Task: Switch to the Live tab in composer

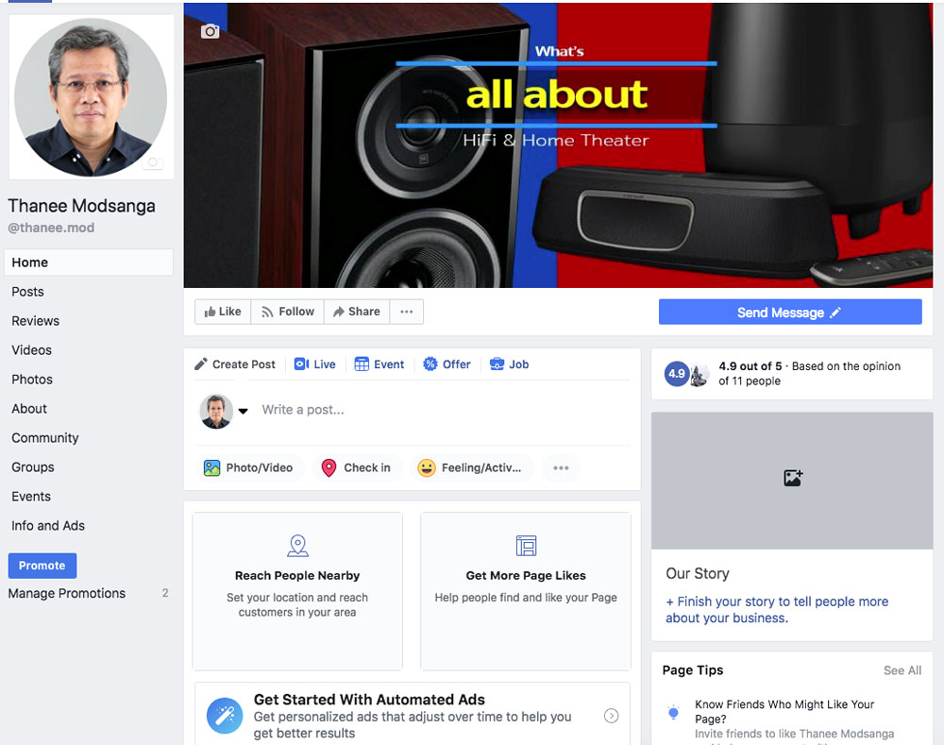Action: [x=315, y=364]
